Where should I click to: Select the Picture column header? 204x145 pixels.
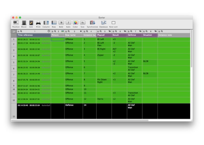point(58,35)
